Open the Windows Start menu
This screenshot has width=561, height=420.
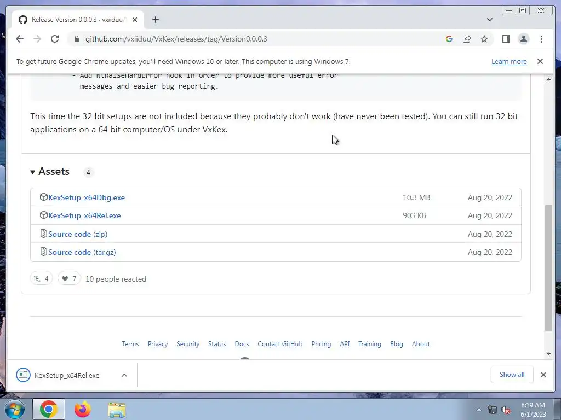point(15,409)
